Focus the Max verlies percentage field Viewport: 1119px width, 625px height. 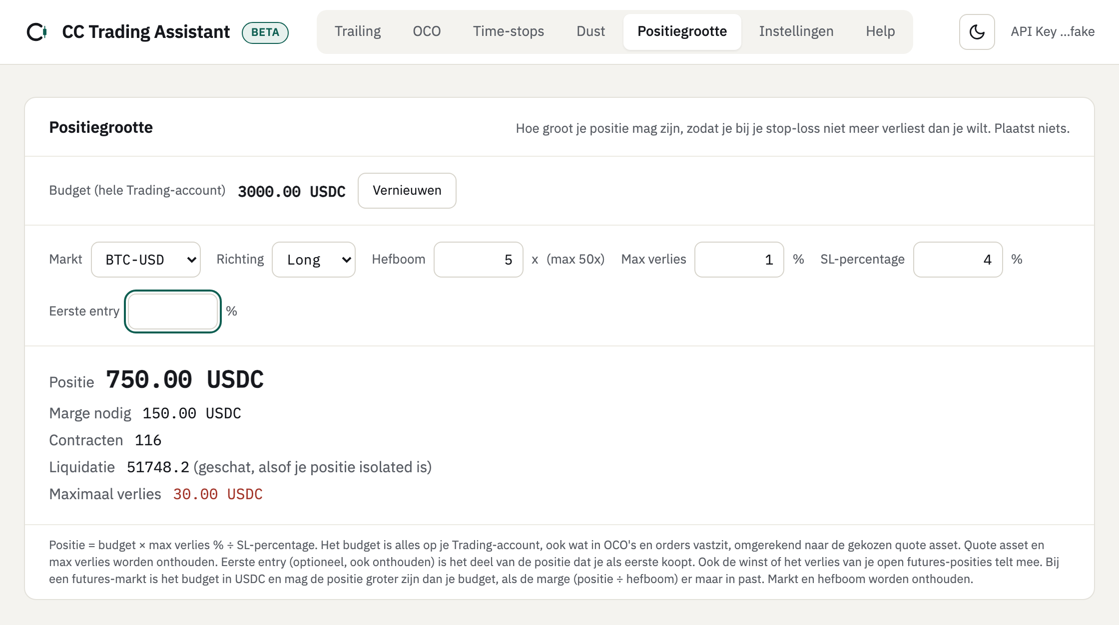click(739, 260)
